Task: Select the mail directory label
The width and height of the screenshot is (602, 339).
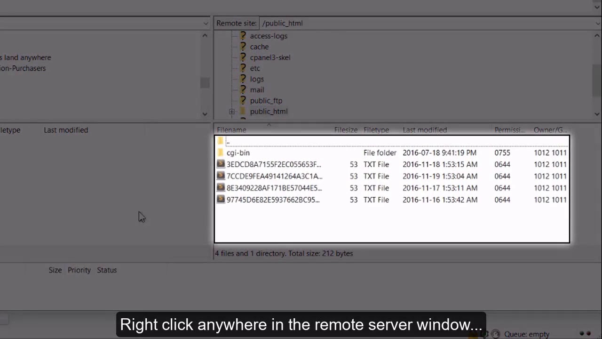Action: click(x=257, y=90)
